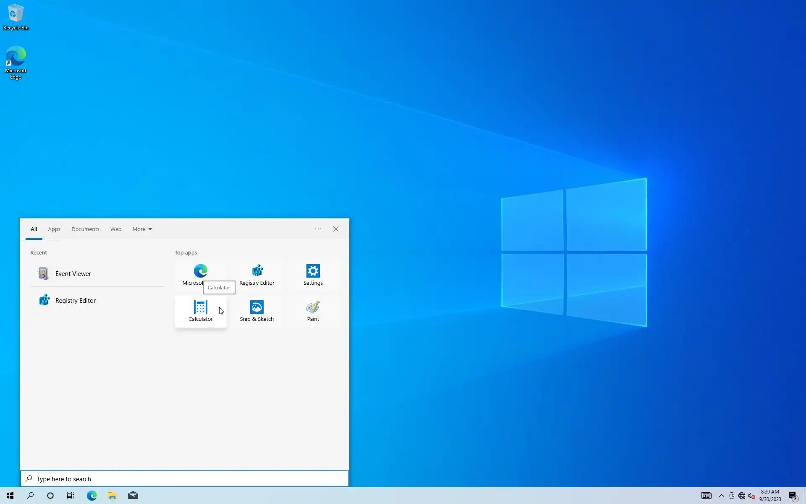Open Calculator from Top apps
Viewport: 806px width, 504px height.
pos(200,311)
